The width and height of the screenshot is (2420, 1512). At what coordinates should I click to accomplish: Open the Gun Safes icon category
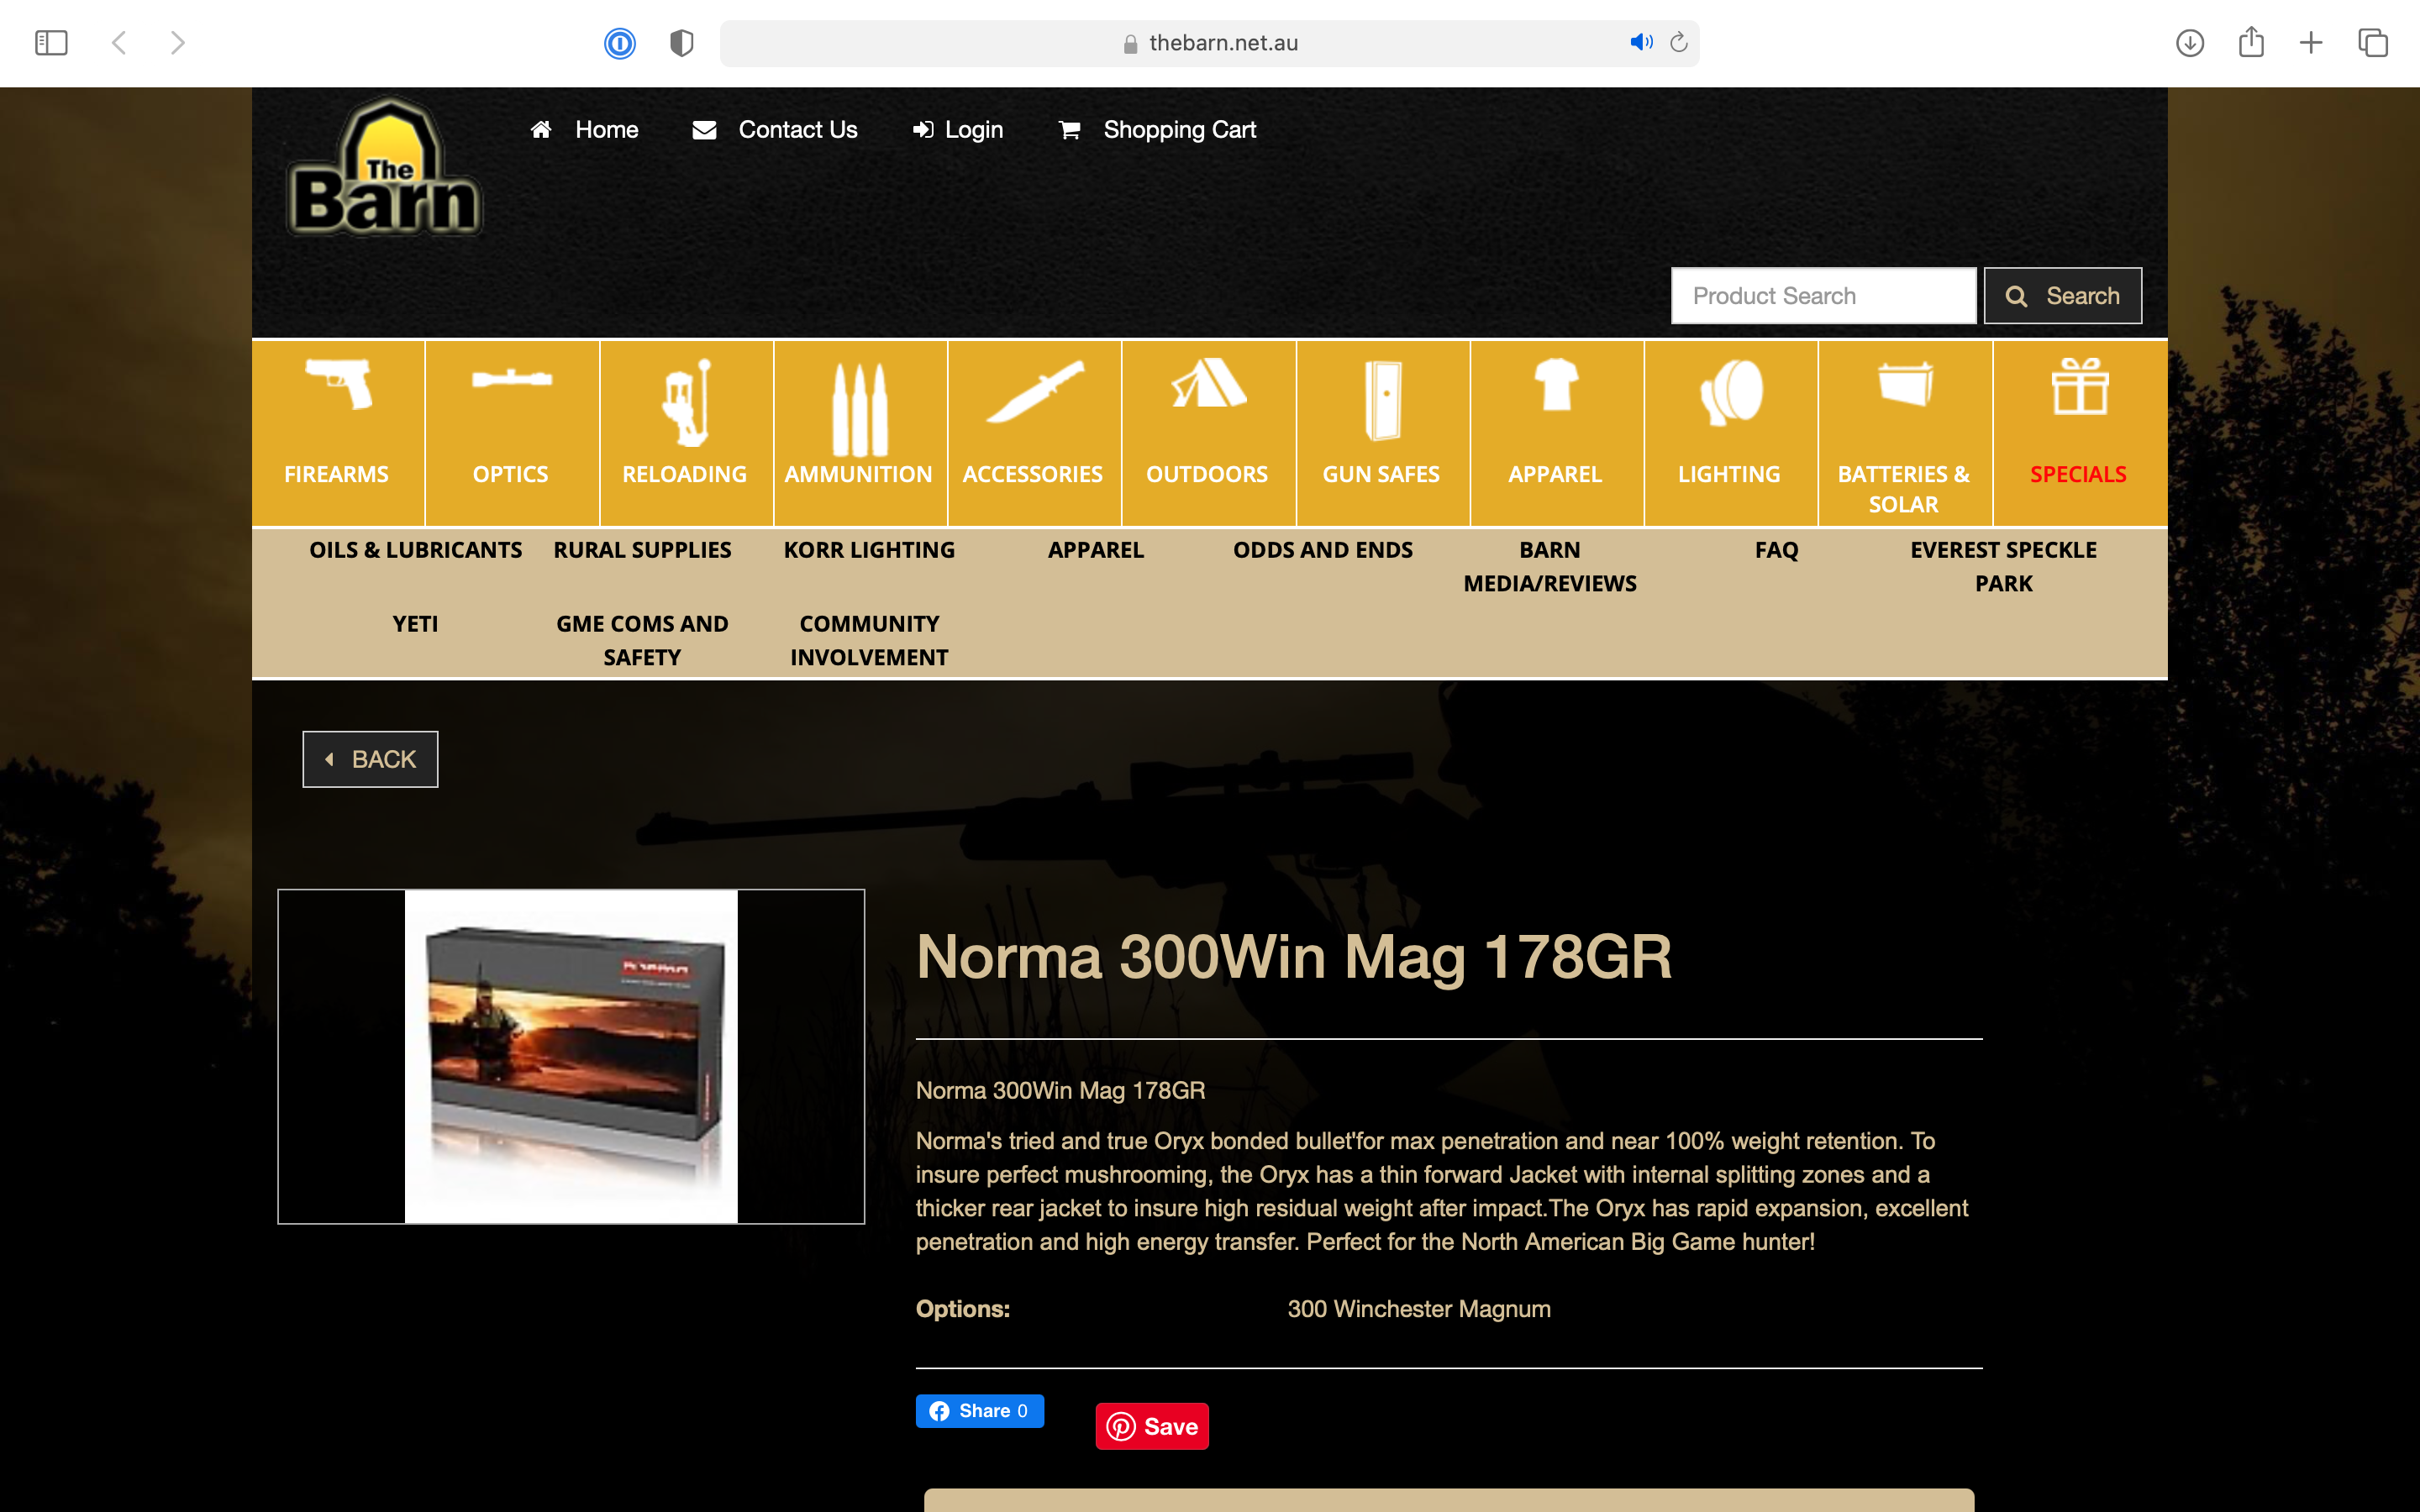pyautogui.click(x=1382, y=433)
